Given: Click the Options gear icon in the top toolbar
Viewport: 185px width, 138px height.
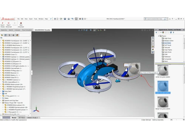Looking at the screenshot, I should [85, 19].
